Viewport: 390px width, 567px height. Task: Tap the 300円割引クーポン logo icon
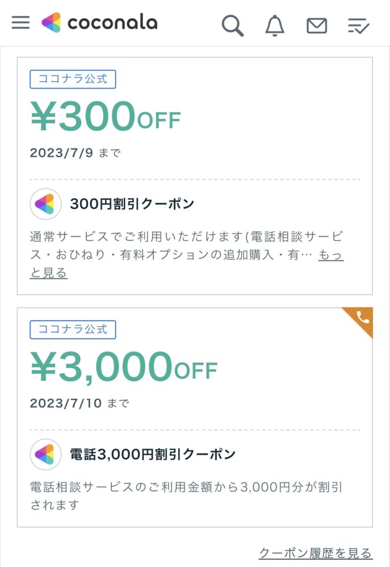point(45,204)
